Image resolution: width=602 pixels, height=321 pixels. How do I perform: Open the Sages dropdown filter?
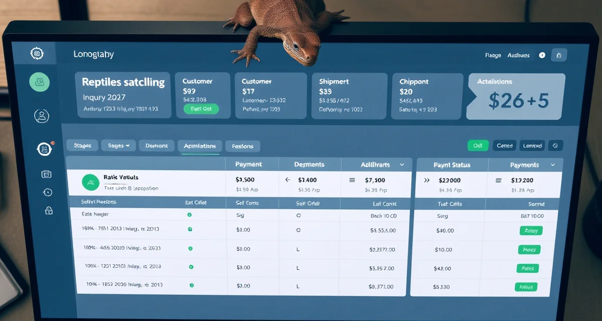pos(118,145)
